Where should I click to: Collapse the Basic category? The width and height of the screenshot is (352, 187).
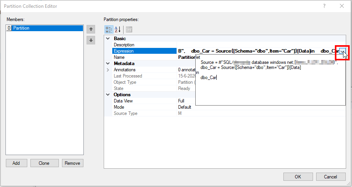tap(108, 39)
